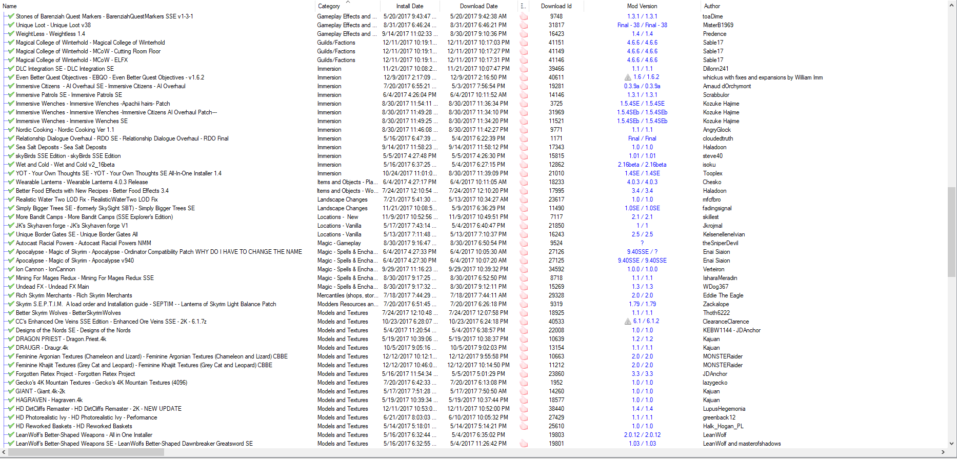This screenshot has height=459, width=957.
Task: Click green check icon for LeanWolf's All in One Installer
Action: 11,435
